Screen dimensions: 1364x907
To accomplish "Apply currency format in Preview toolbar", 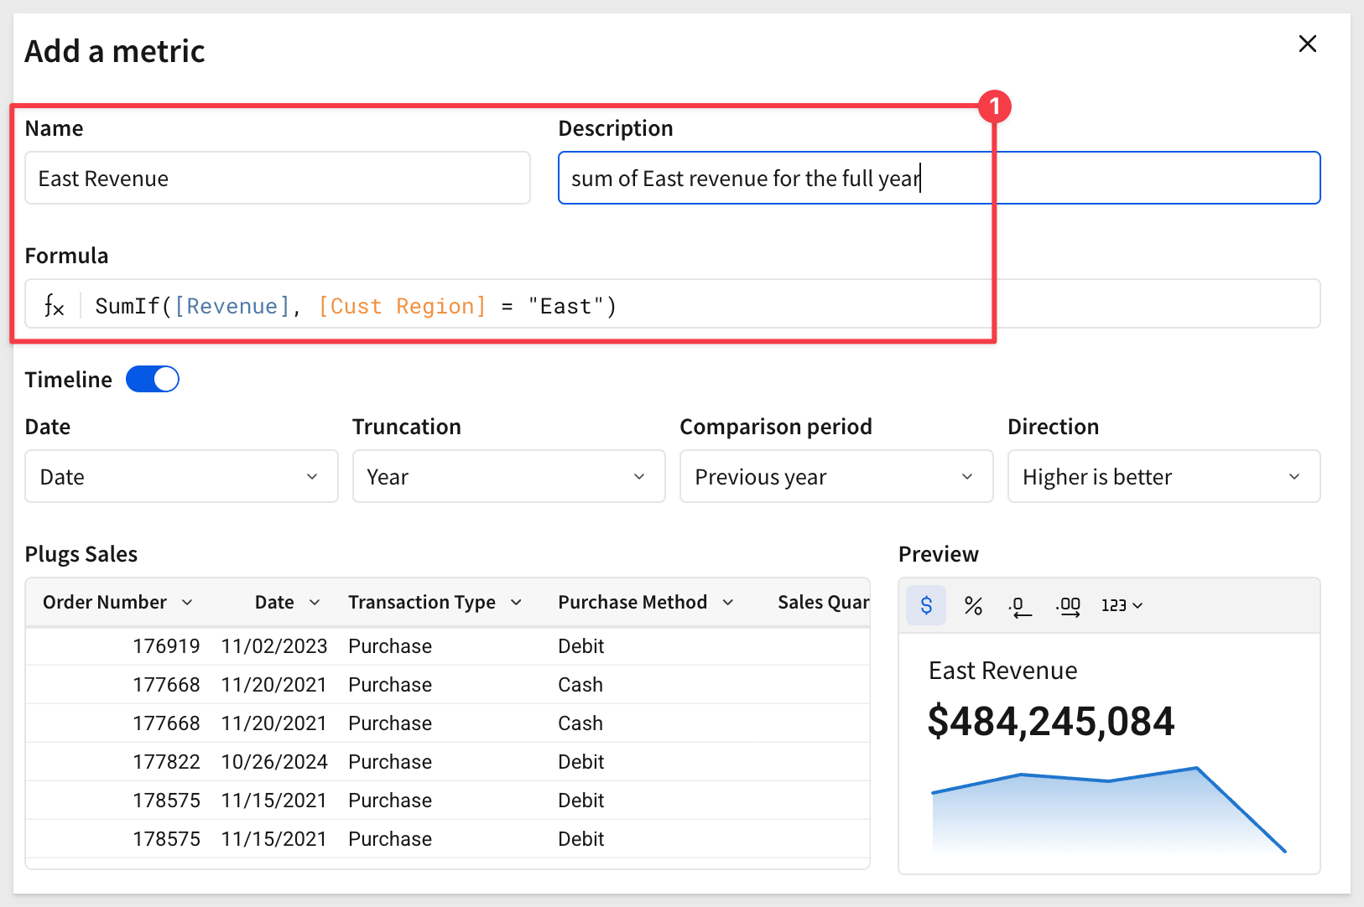I will coord(926,605).
